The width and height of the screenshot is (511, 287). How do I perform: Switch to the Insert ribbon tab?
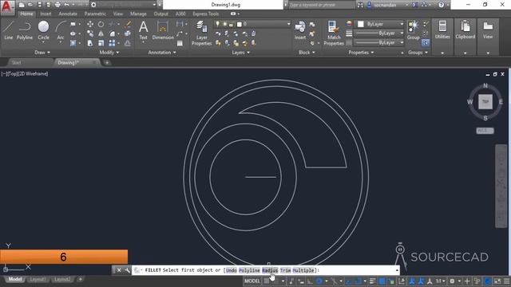[x=46, y=14]
